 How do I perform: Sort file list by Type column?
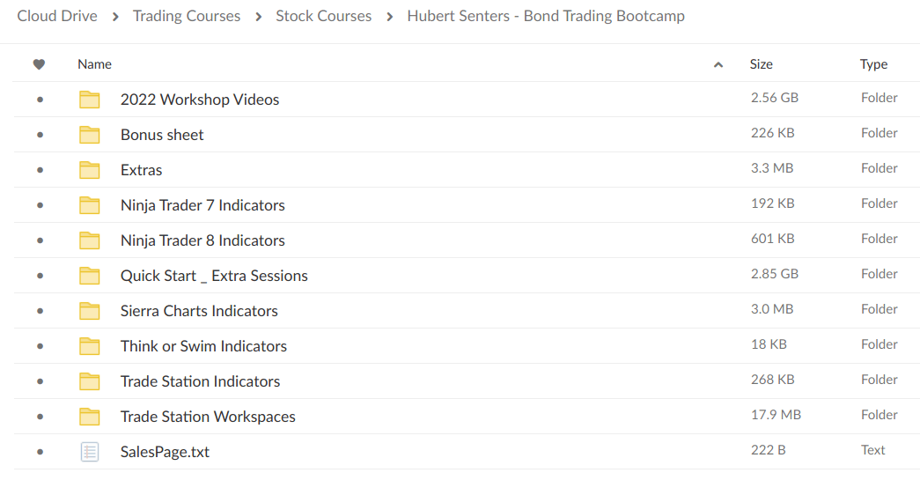(x=873, y=64)
